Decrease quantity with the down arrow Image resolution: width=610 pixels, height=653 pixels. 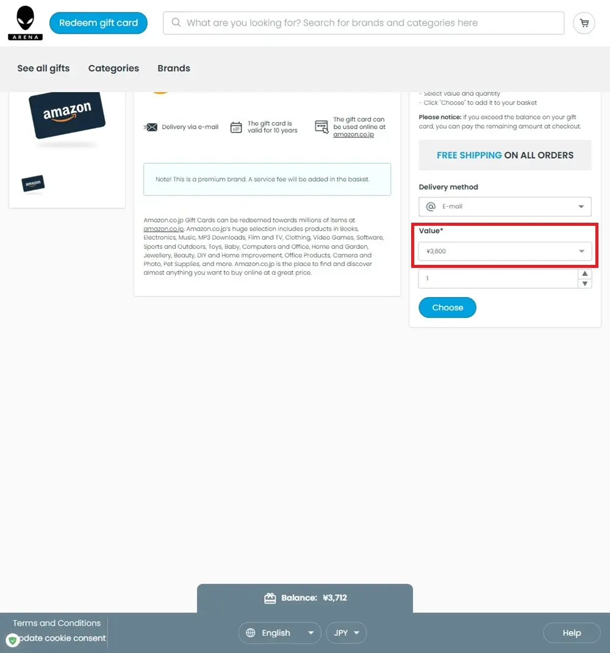pos(584,284)
